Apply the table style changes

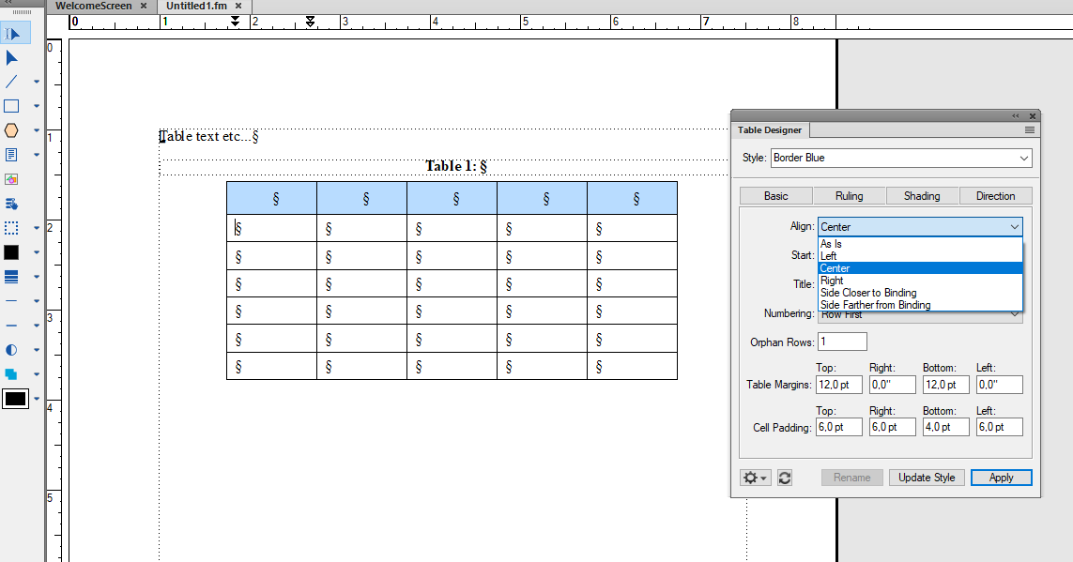click(1001, 478)
